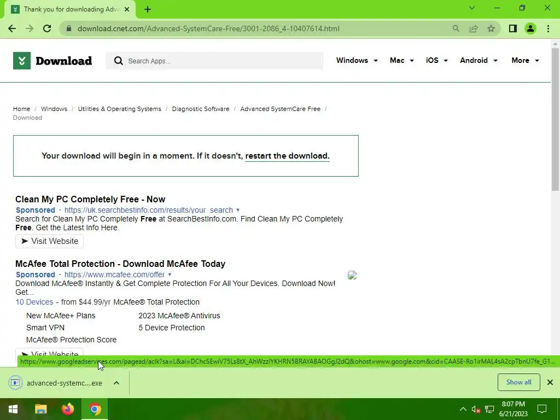Click Visit Website under Clean My PC ad

coord(50,241)
